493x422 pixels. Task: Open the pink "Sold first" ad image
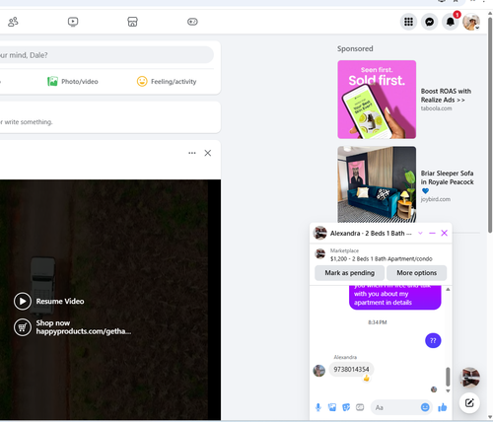click(x=377, y=100)
